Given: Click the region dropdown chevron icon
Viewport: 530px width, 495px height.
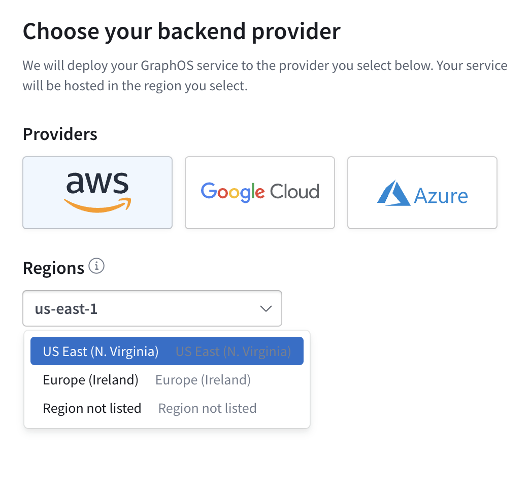Looking at the screenshot, I should point(266,308).
